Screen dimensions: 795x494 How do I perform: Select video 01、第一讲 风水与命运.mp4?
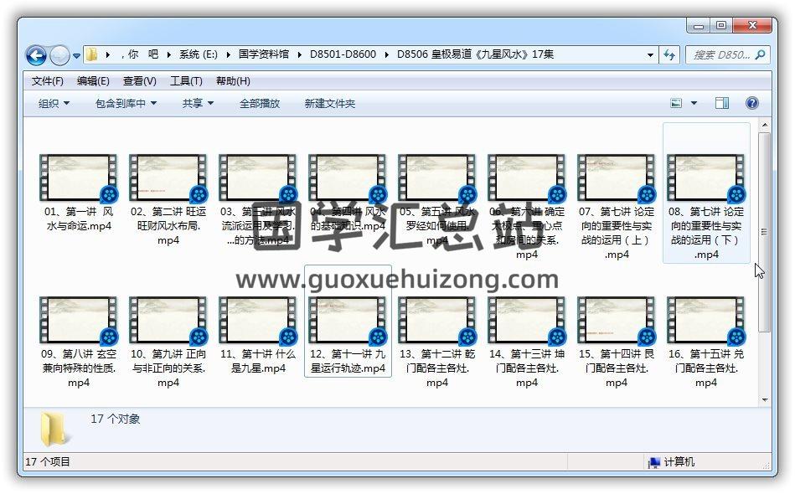point(79,193)
